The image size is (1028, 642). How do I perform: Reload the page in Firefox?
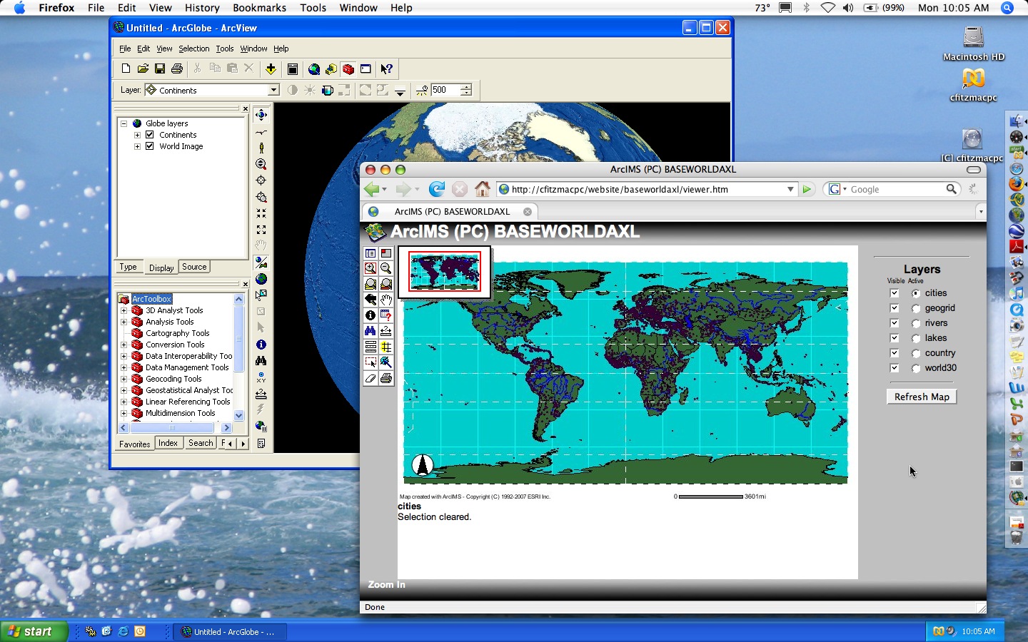pyautogui.click(x=436, y=189)
